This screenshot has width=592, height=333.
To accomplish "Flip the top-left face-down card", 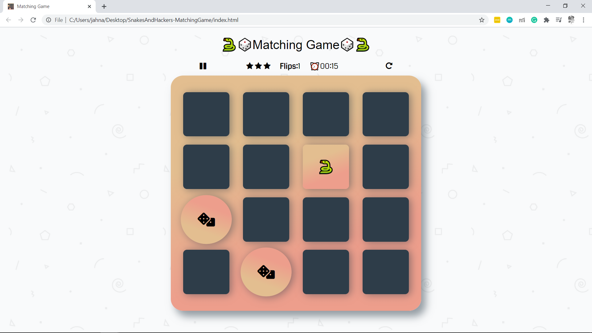I will click(206, 114).
